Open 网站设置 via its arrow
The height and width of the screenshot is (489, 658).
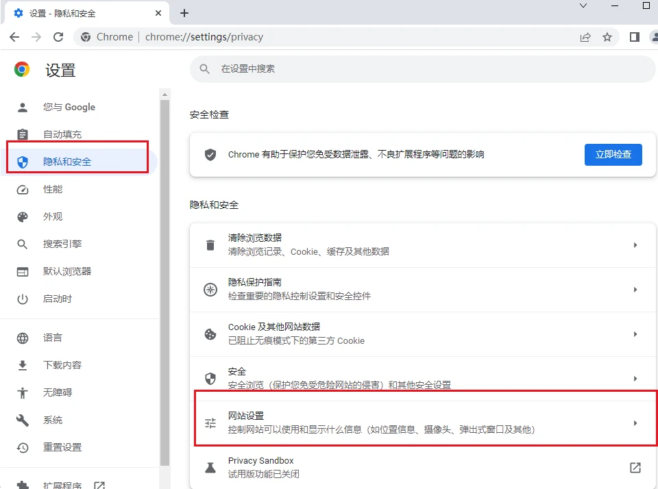click(x=635, y=423)
